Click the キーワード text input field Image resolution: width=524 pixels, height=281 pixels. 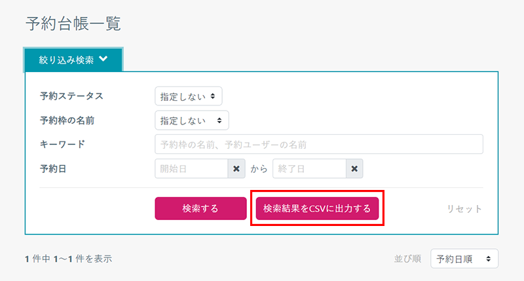[x=319, y=144]
